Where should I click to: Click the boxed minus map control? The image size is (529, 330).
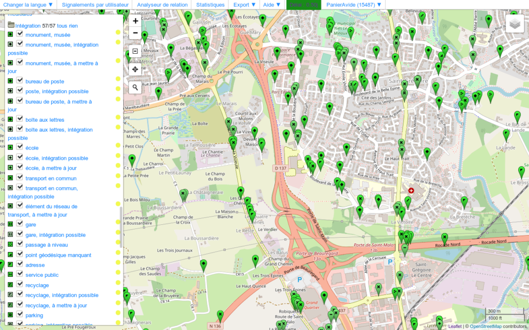tap(135, 51)
